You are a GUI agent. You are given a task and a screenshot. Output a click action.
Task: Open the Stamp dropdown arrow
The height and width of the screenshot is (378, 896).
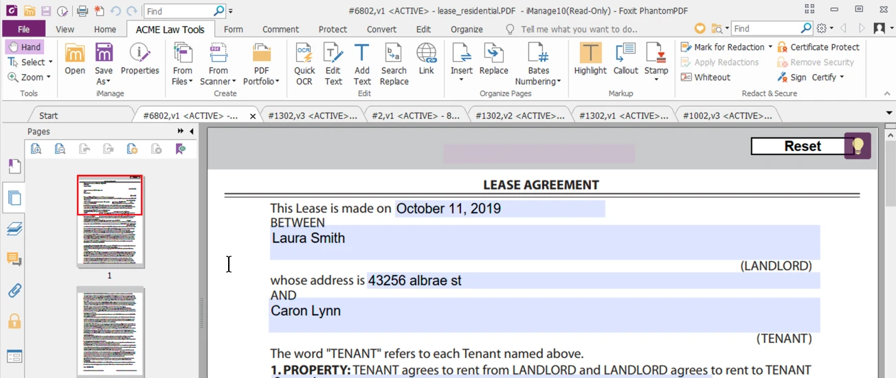point(656,80)
